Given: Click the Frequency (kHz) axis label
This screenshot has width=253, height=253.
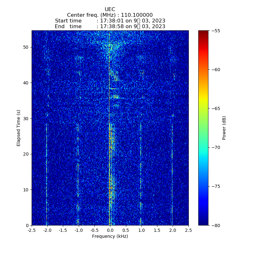Looking at the screenshot, I should click(x=110, y=237).
